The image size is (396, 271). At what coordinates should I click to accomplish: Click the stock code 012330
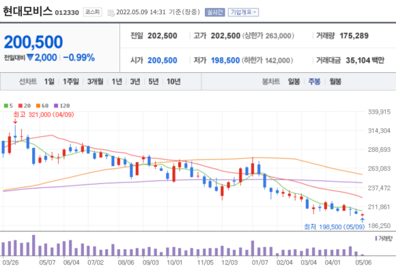pos(67,12)
